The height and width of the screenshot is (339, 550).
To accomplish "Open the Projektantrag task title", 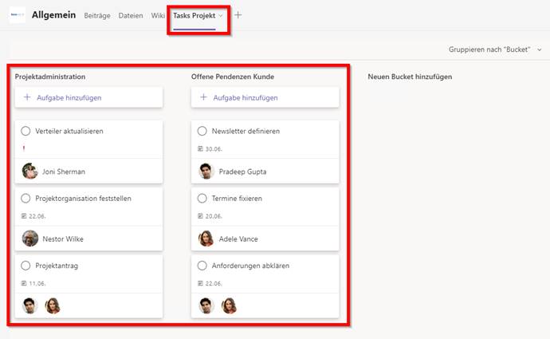I will (57, 266).
